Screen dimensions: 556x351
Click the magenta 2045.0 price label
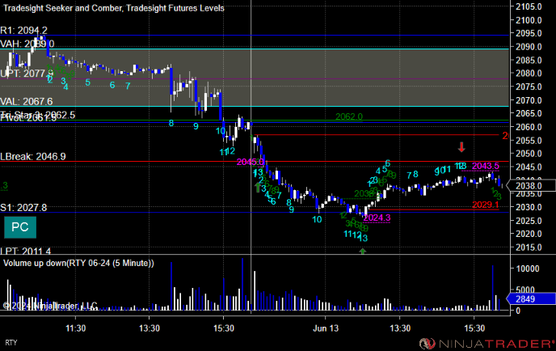pos(251,163)
